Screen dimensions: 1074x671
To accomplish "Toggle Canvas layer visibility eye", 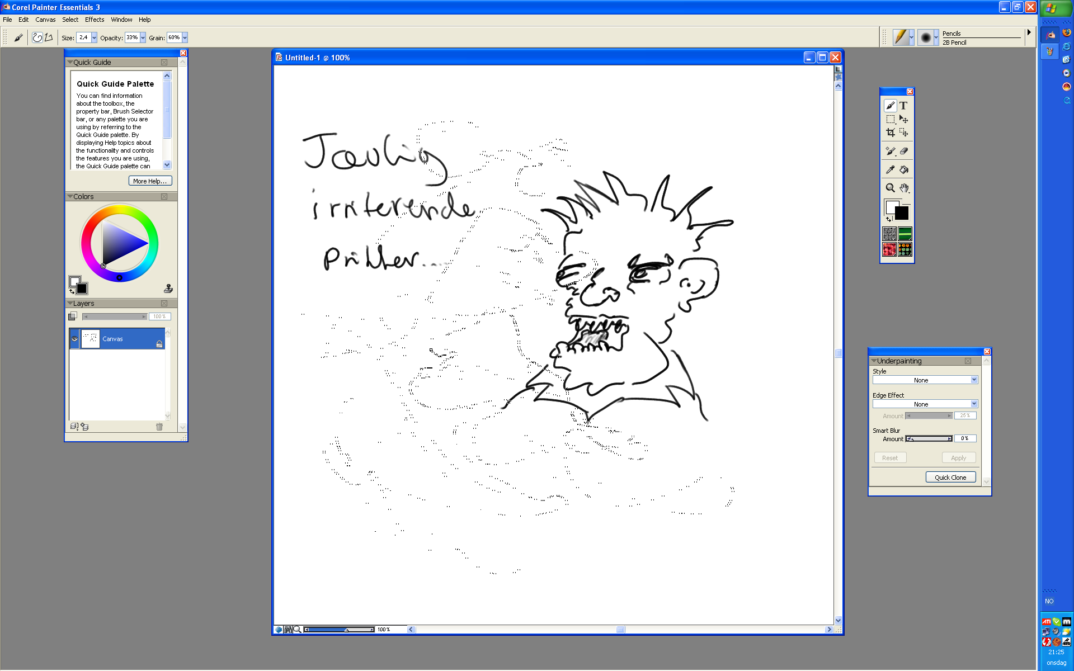I will coord(74,339).
